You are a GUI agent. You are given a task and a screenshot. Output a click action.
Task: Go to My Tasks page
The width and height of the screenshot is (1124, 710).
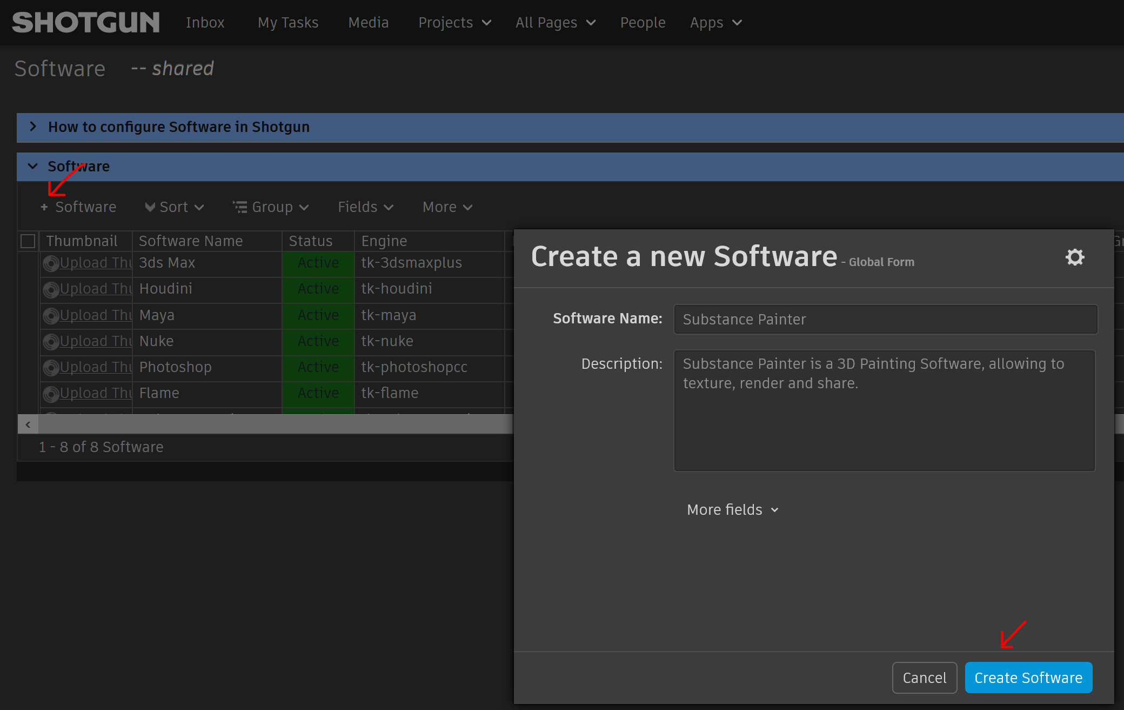(x=287, y=23)
